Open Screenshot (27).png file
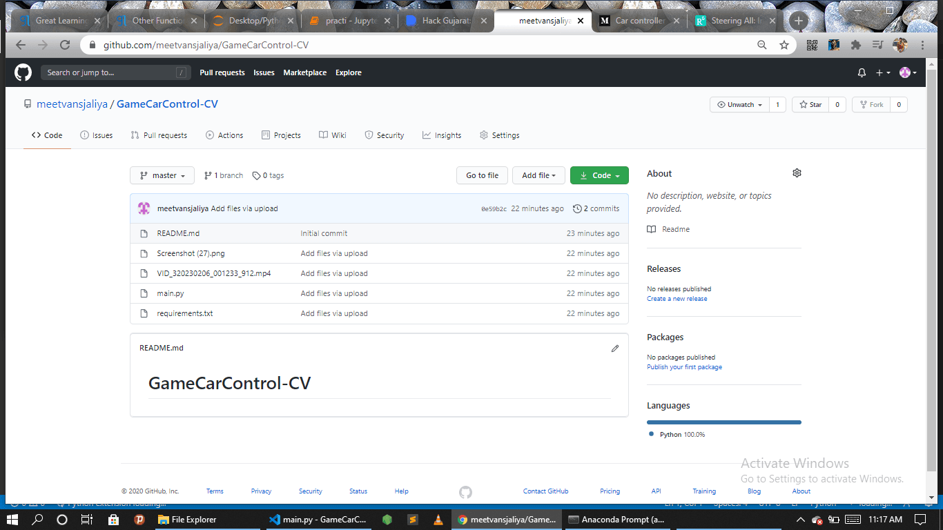This screenshot has width=943, height=530. pyautogui.click(x=191, y=253)
